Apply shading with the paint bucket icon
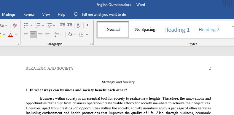The height and width of the screenshot is (115, 234). pyautogui.click(x=70, y=35)
